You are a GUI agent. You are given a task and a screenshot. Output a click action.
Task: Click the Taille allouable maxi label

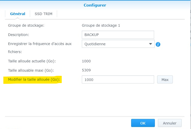pos(31,70)
